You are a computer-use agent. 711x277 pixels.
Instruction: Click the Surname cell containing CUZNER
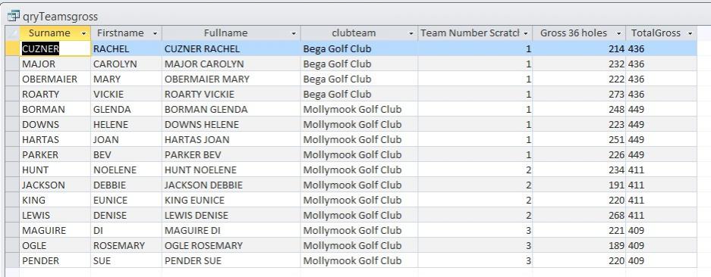click(55, 49)
